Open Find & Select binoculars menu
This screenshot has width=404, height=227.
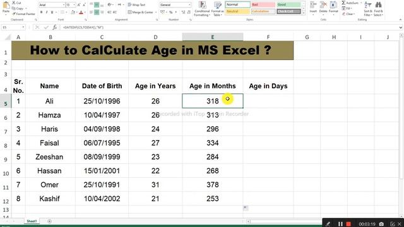tap(378, 9)
